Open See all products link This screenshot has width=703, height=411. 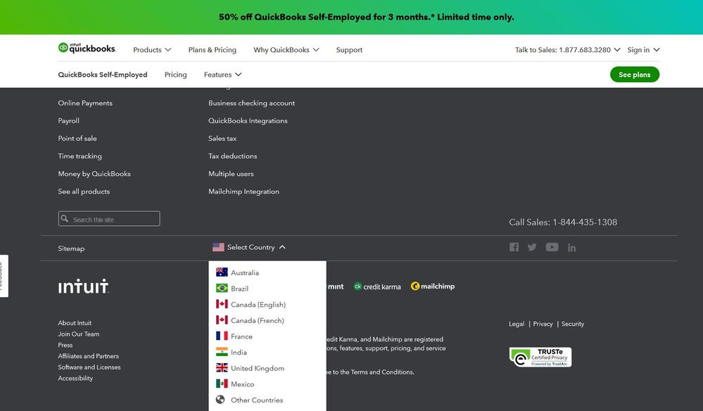tap(84, 191)
